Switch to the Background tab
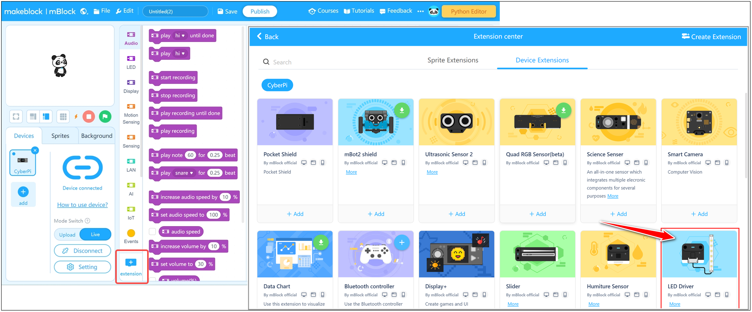This screenshot has height=312, width=752. pyautogui.click(x=97, y=136)
